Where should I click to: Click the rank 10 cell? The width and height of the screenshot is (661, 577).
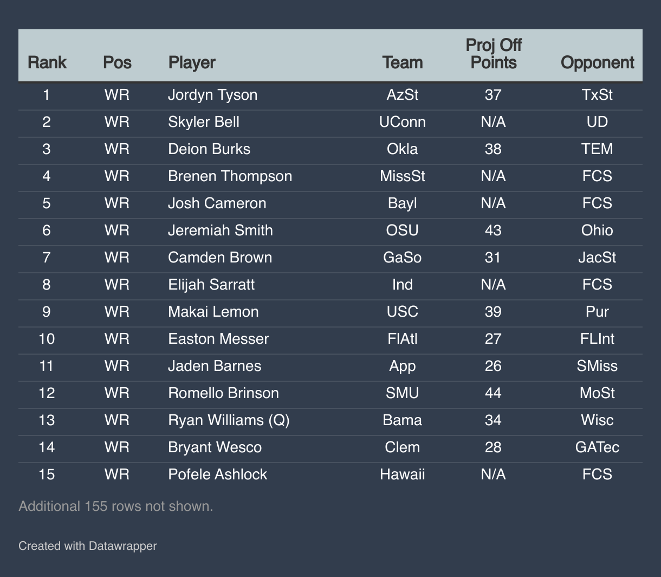pos(47,339)
